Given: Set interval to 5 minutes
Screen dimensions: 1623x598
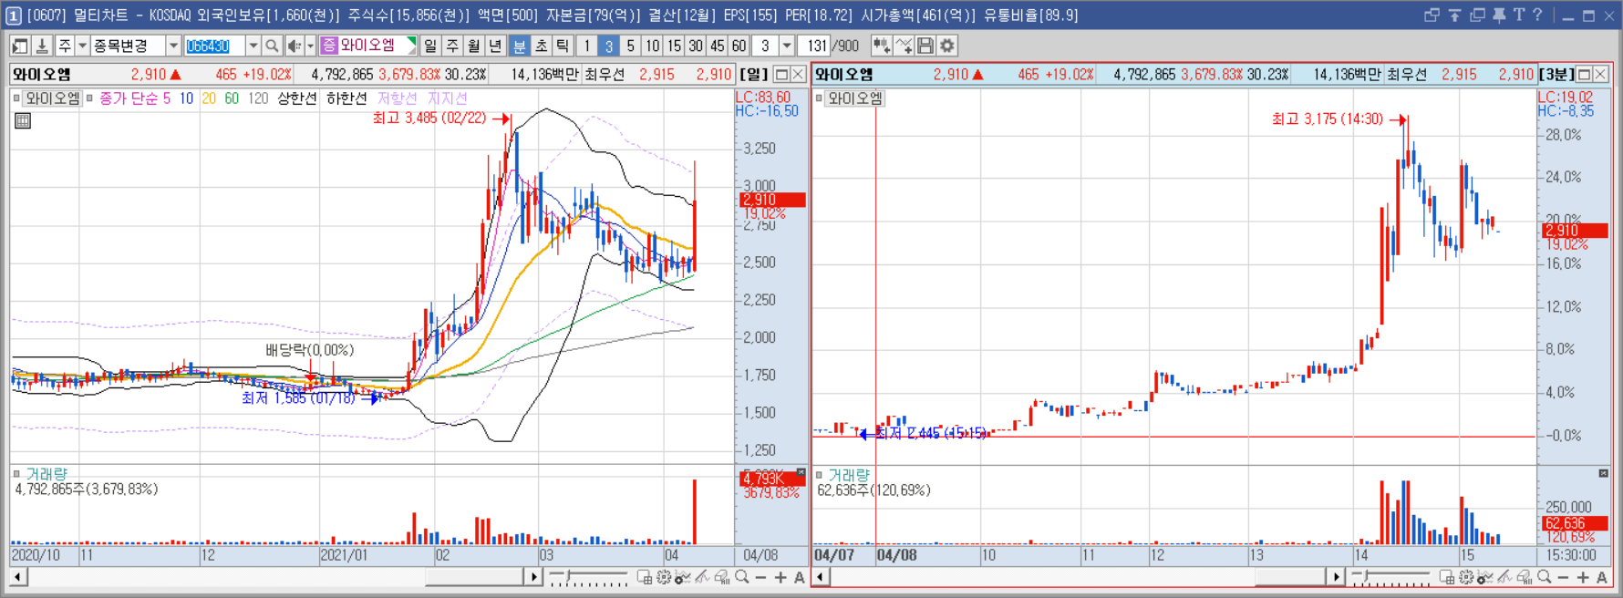Looking at the screenshot, I should point(630,46).
